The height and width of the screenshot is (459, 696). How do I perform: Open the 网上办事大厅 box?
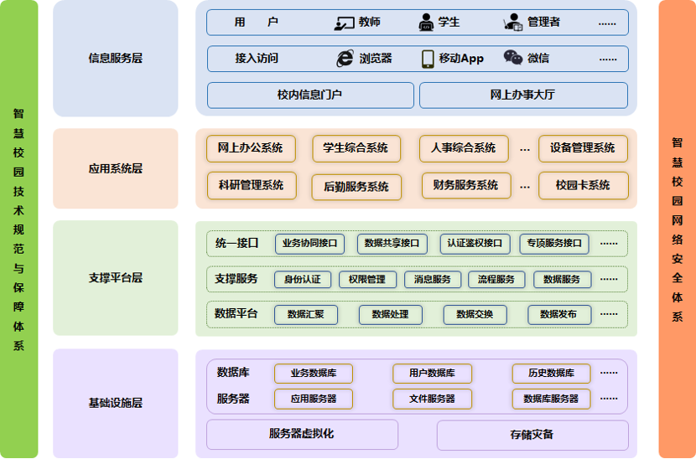tap(523, 95)
